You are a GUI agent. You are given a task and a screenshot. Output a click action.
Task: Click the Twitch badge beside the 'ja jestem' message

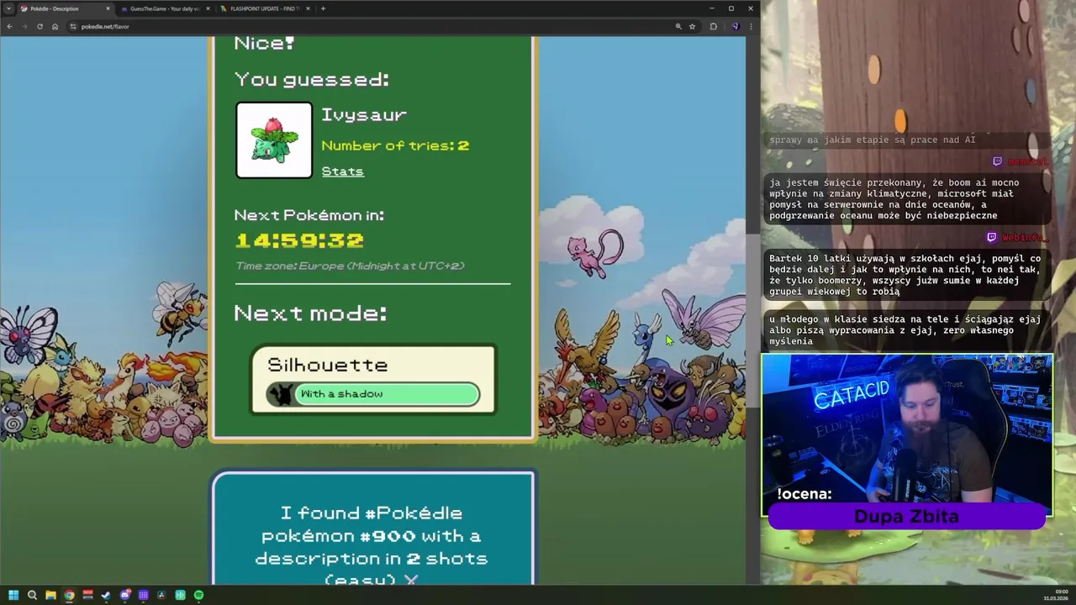coord(998,161)
